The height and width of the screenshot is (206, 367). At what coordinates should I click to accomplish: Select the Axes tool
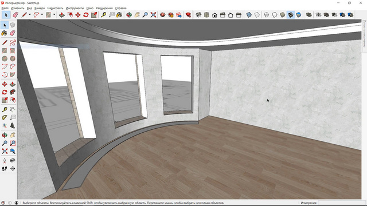(5, 126)
